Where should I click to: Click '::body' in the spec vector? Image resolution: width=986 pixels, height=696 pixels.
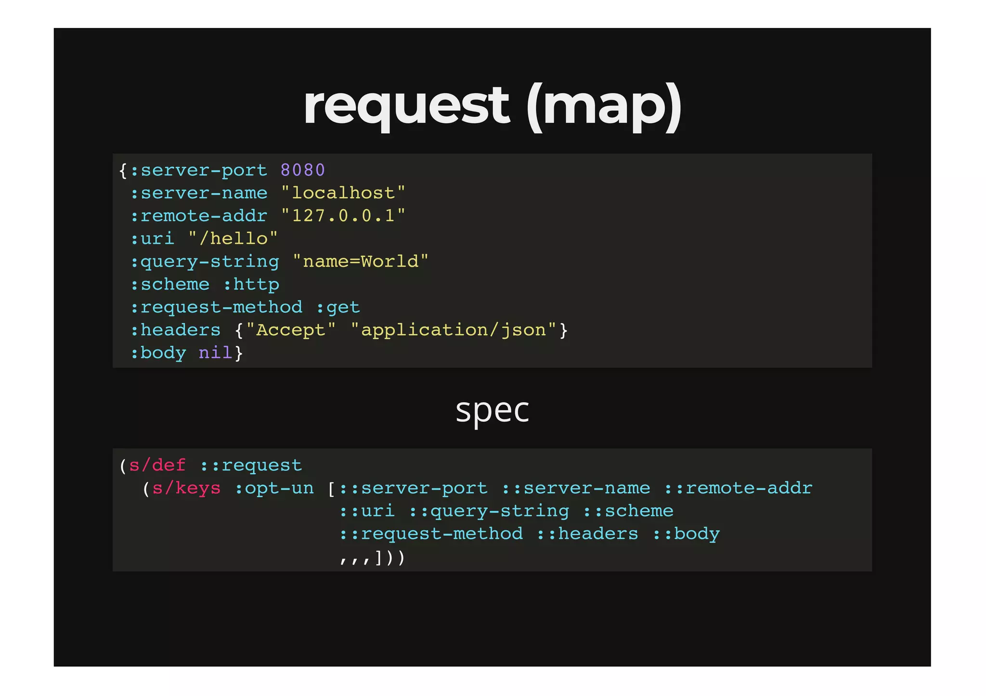[x=686, y=534]
